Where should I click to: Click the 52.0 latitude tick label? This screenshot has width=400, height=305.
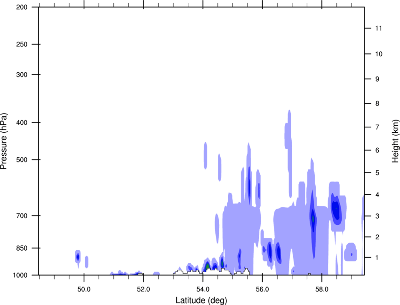[144, 290]
